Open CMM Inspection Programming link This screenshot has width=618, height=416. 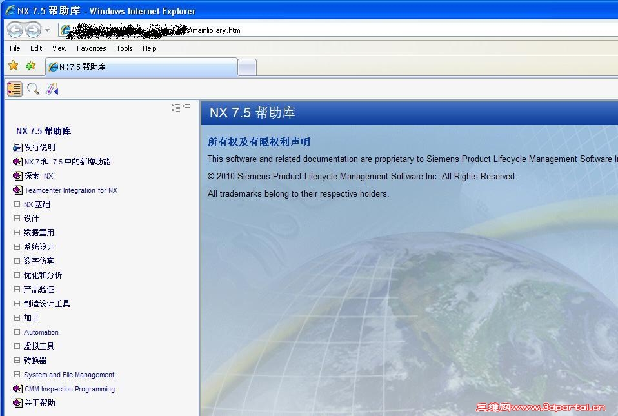[70, 389]
